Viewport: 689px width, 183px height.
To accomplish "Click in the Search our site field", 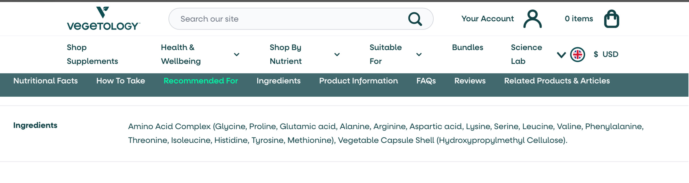I will [x=289, y=19].
